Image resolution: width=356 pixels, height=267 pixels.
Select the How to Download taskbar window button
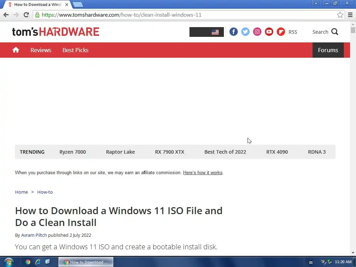pos(86,262)
